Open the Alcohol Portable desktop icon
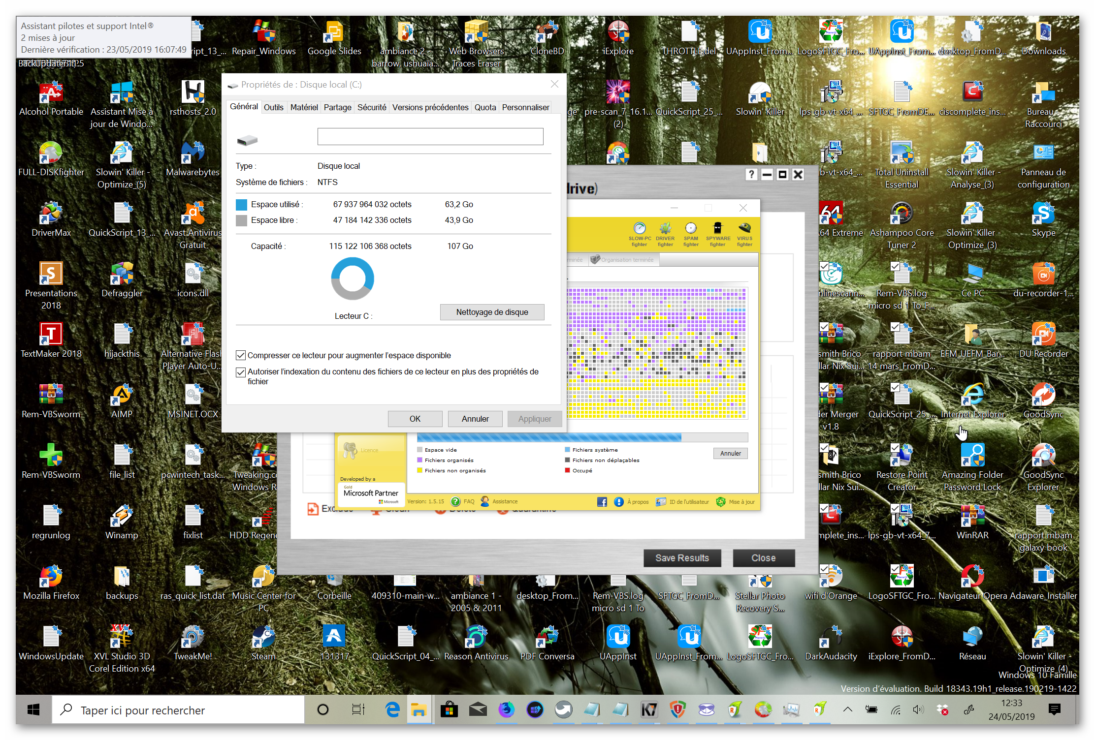 [51, 99]
